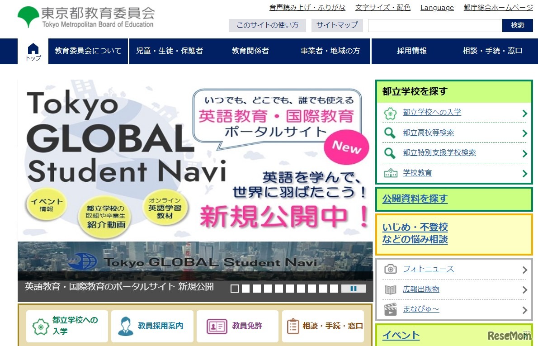Open the chevron next to 都立特別支援学校検索

[524, 153]
